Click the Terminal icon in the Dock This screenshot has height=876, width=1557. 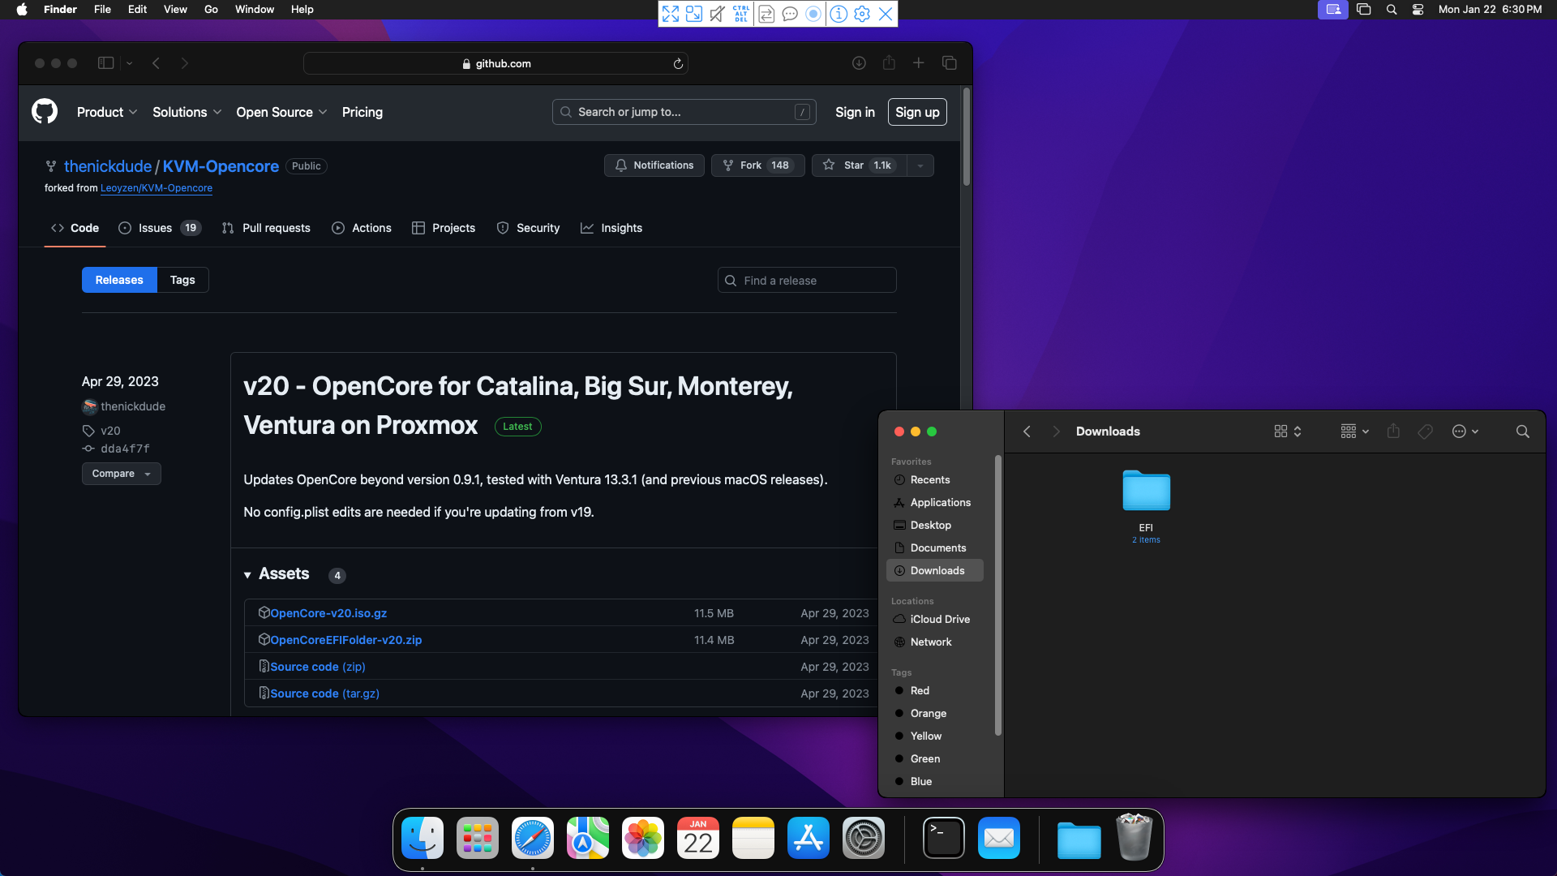(943, 838)
